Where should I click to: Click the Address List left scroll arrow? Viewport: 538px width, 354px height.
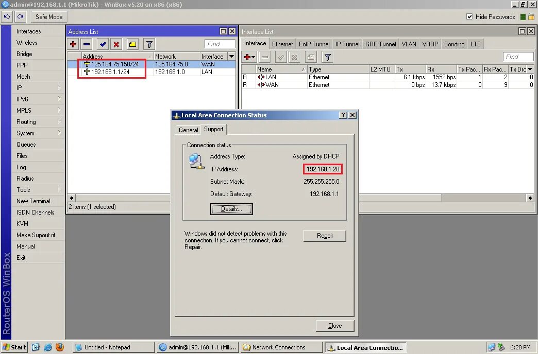click(71, 198)
